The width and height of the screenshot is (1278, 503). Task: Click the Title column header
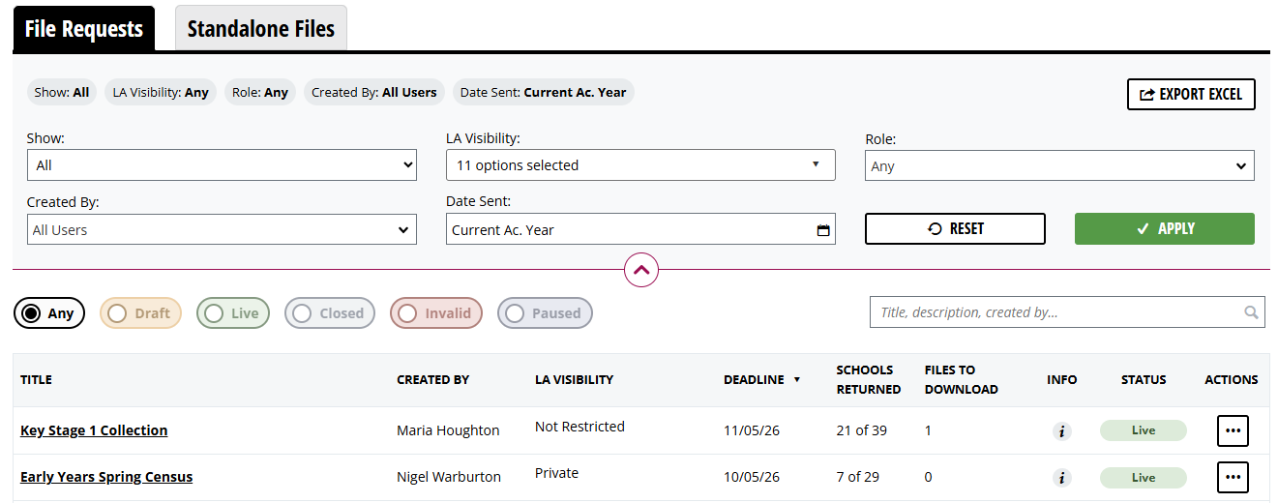[36, 380]
